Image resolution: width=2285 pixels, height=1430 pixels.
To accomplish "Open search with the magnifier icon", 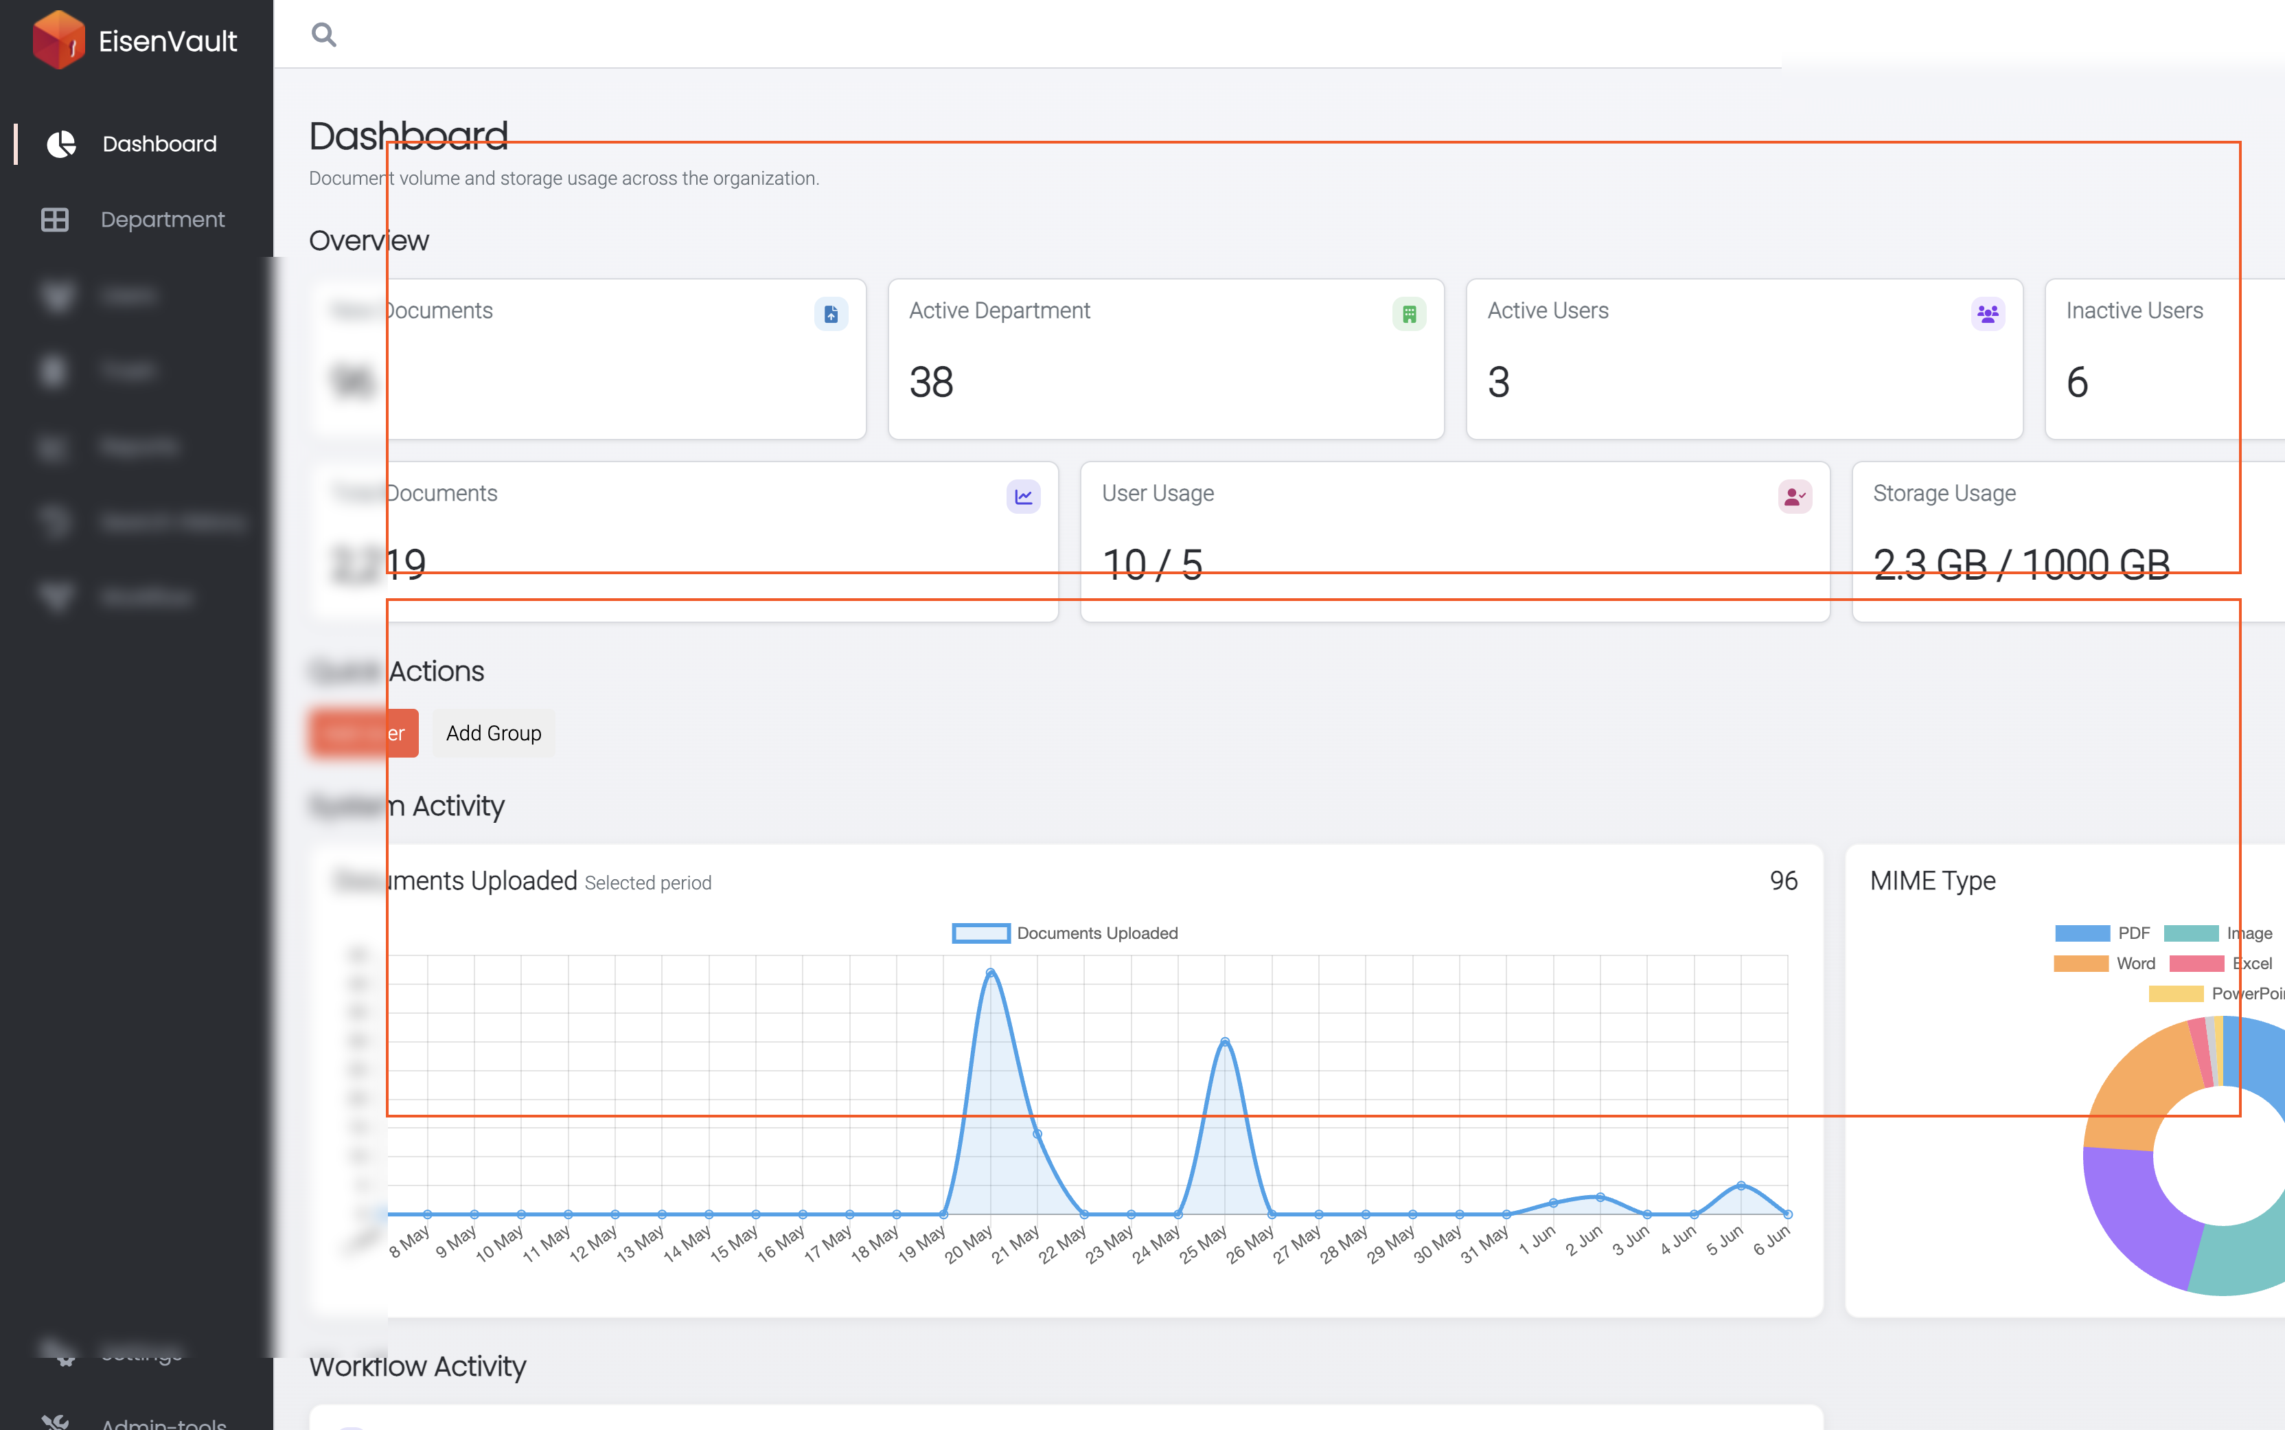I will pos(323,35).
